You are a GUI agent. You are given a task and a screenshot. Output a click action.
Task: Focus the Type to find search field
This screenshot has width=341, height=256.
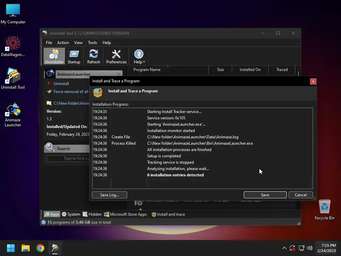click(68, 158)
